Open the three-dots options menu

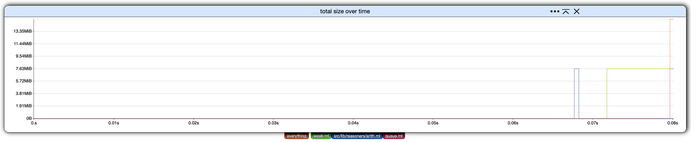[555, 11]
